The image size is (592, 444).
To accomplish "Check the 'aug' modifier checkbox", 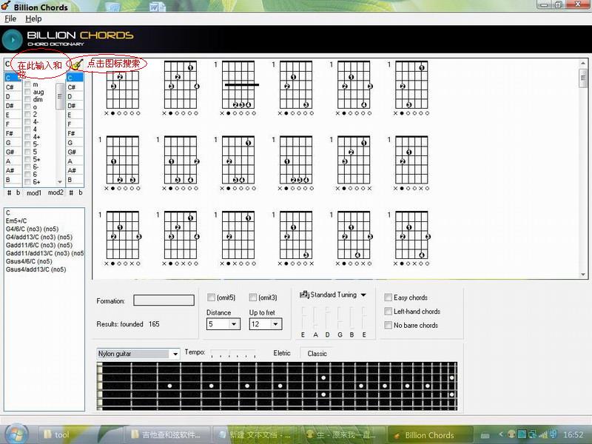I will (x=27, y=92).
